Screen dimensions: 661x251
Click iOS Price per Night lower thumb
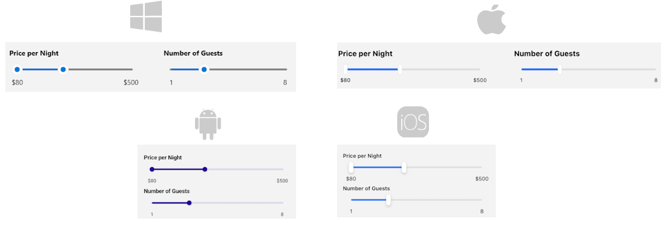[351, 168]
